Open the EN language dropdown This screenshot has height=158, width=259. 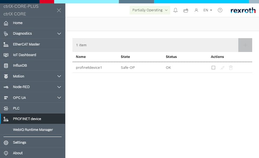tap(208, 10)
